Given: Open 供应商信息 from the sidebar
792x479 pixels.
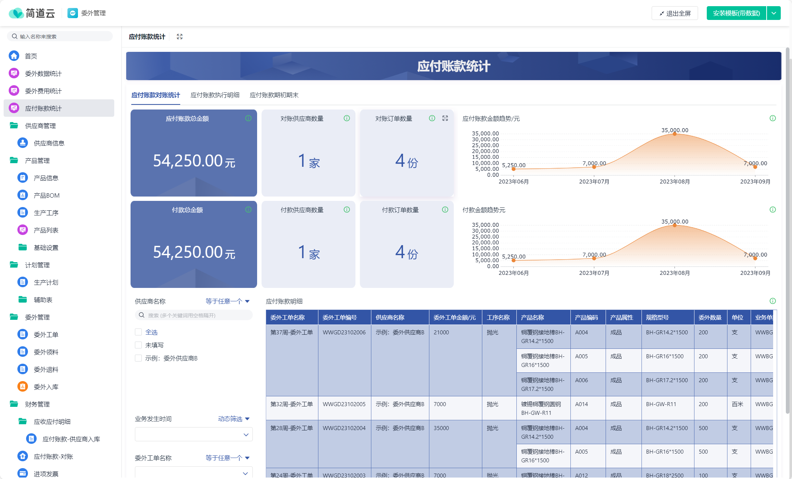Looking at the screenshot, I should pos(49,143).
